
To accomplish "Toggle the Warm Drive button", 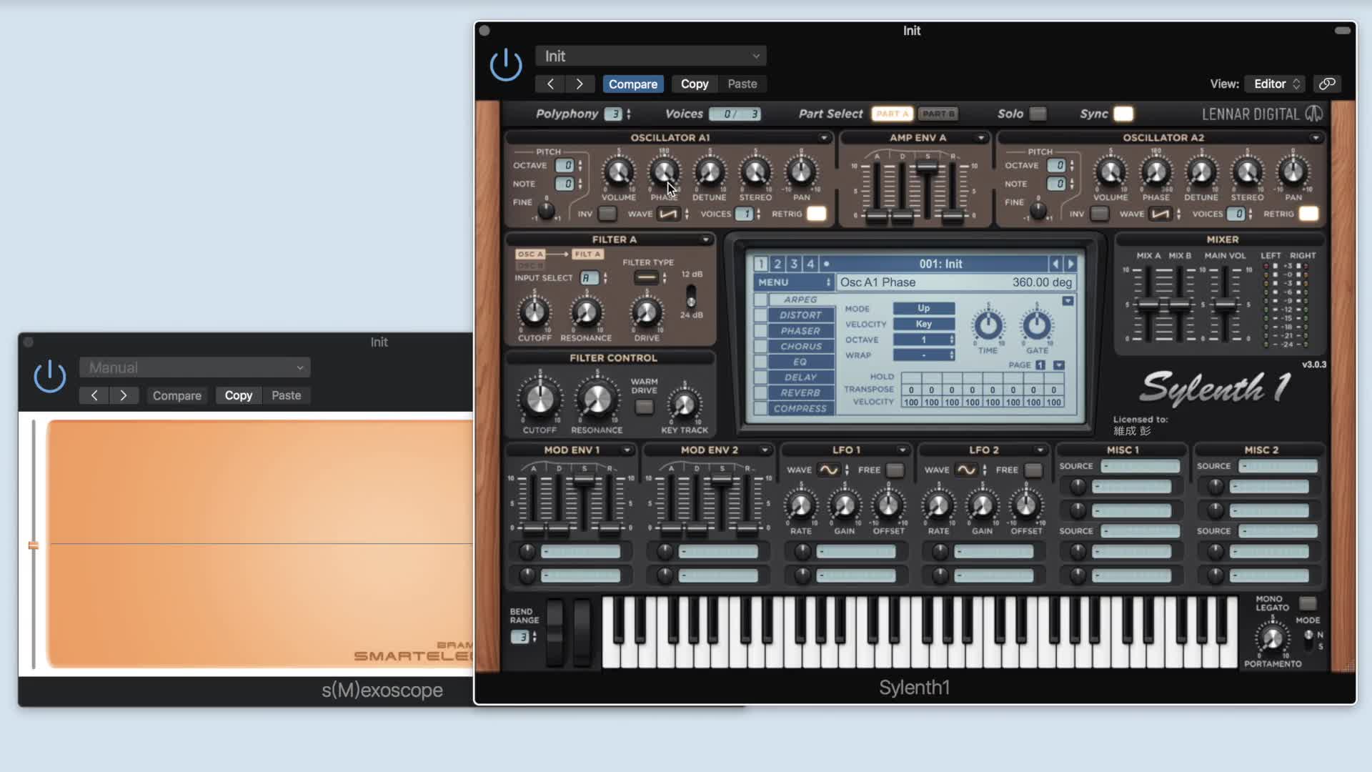I will 644,407.
